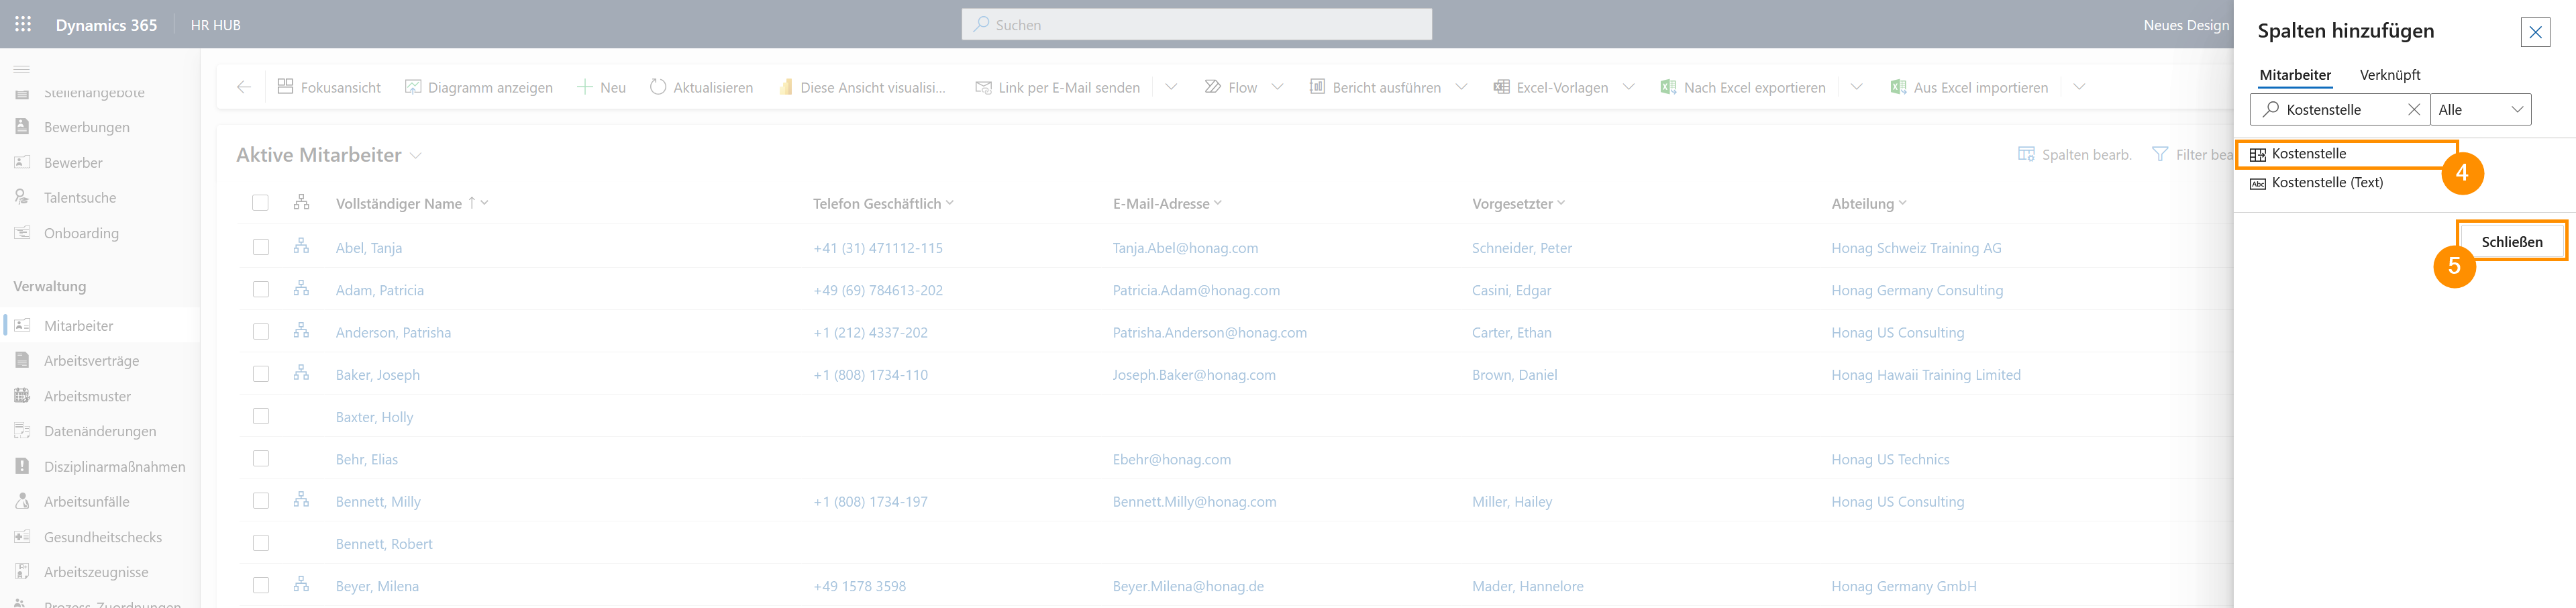Expand Excel-Vorlagen dropdown chevron
2576x608 pixels.
pyautogui.click(x=1628, y=87)
